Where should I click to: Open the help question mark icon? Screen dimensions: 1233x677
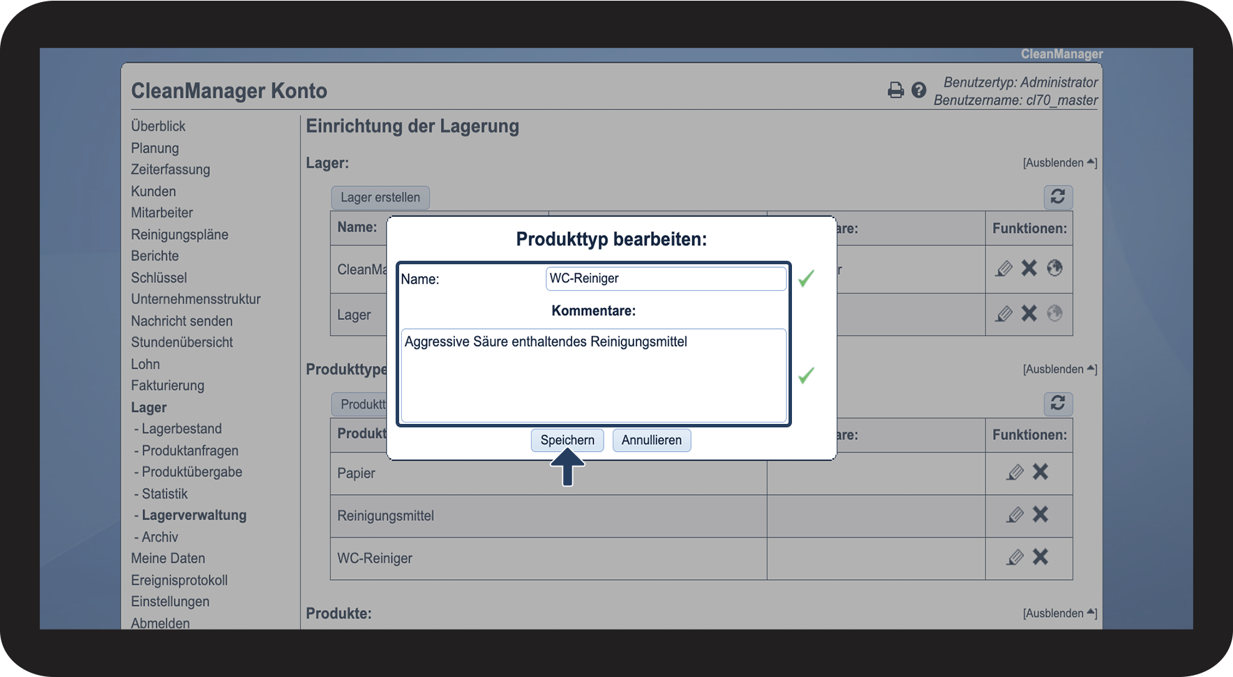coord(919,90)
